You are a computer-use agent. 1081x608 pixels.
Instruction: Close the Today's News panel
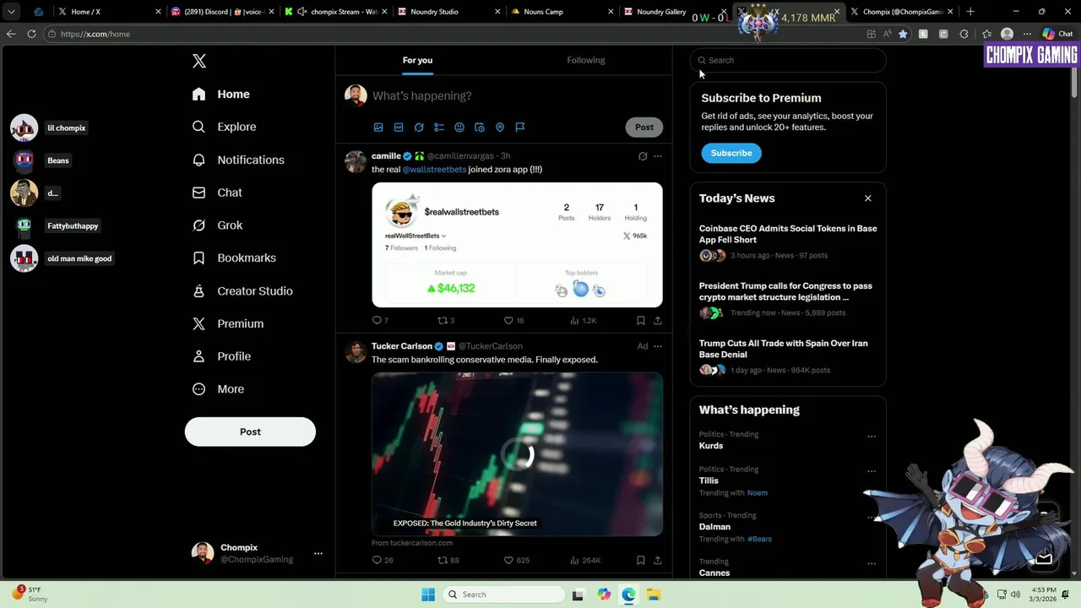[867, 198]
